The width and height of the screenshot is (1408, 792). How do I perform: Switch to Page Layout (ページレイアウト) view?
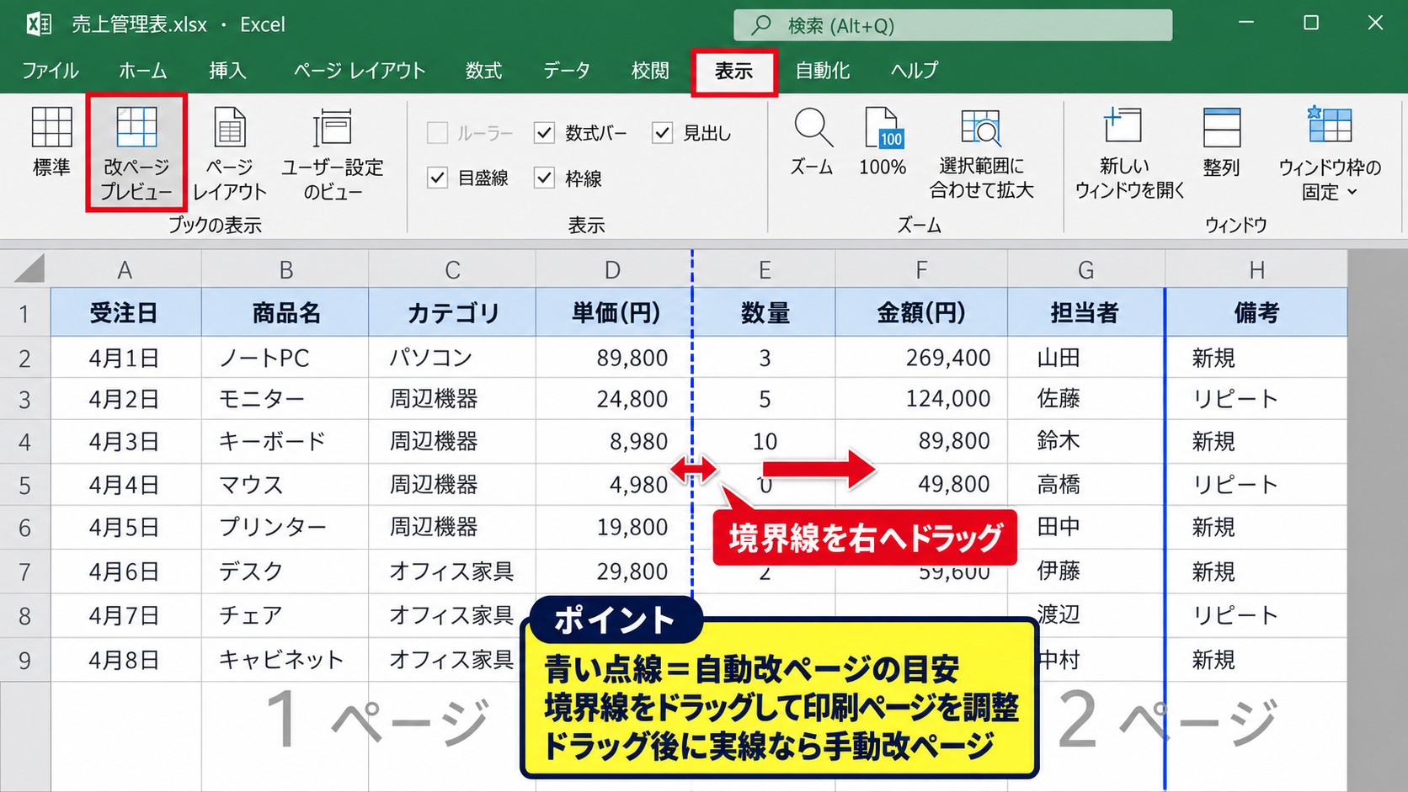point(229,154)
